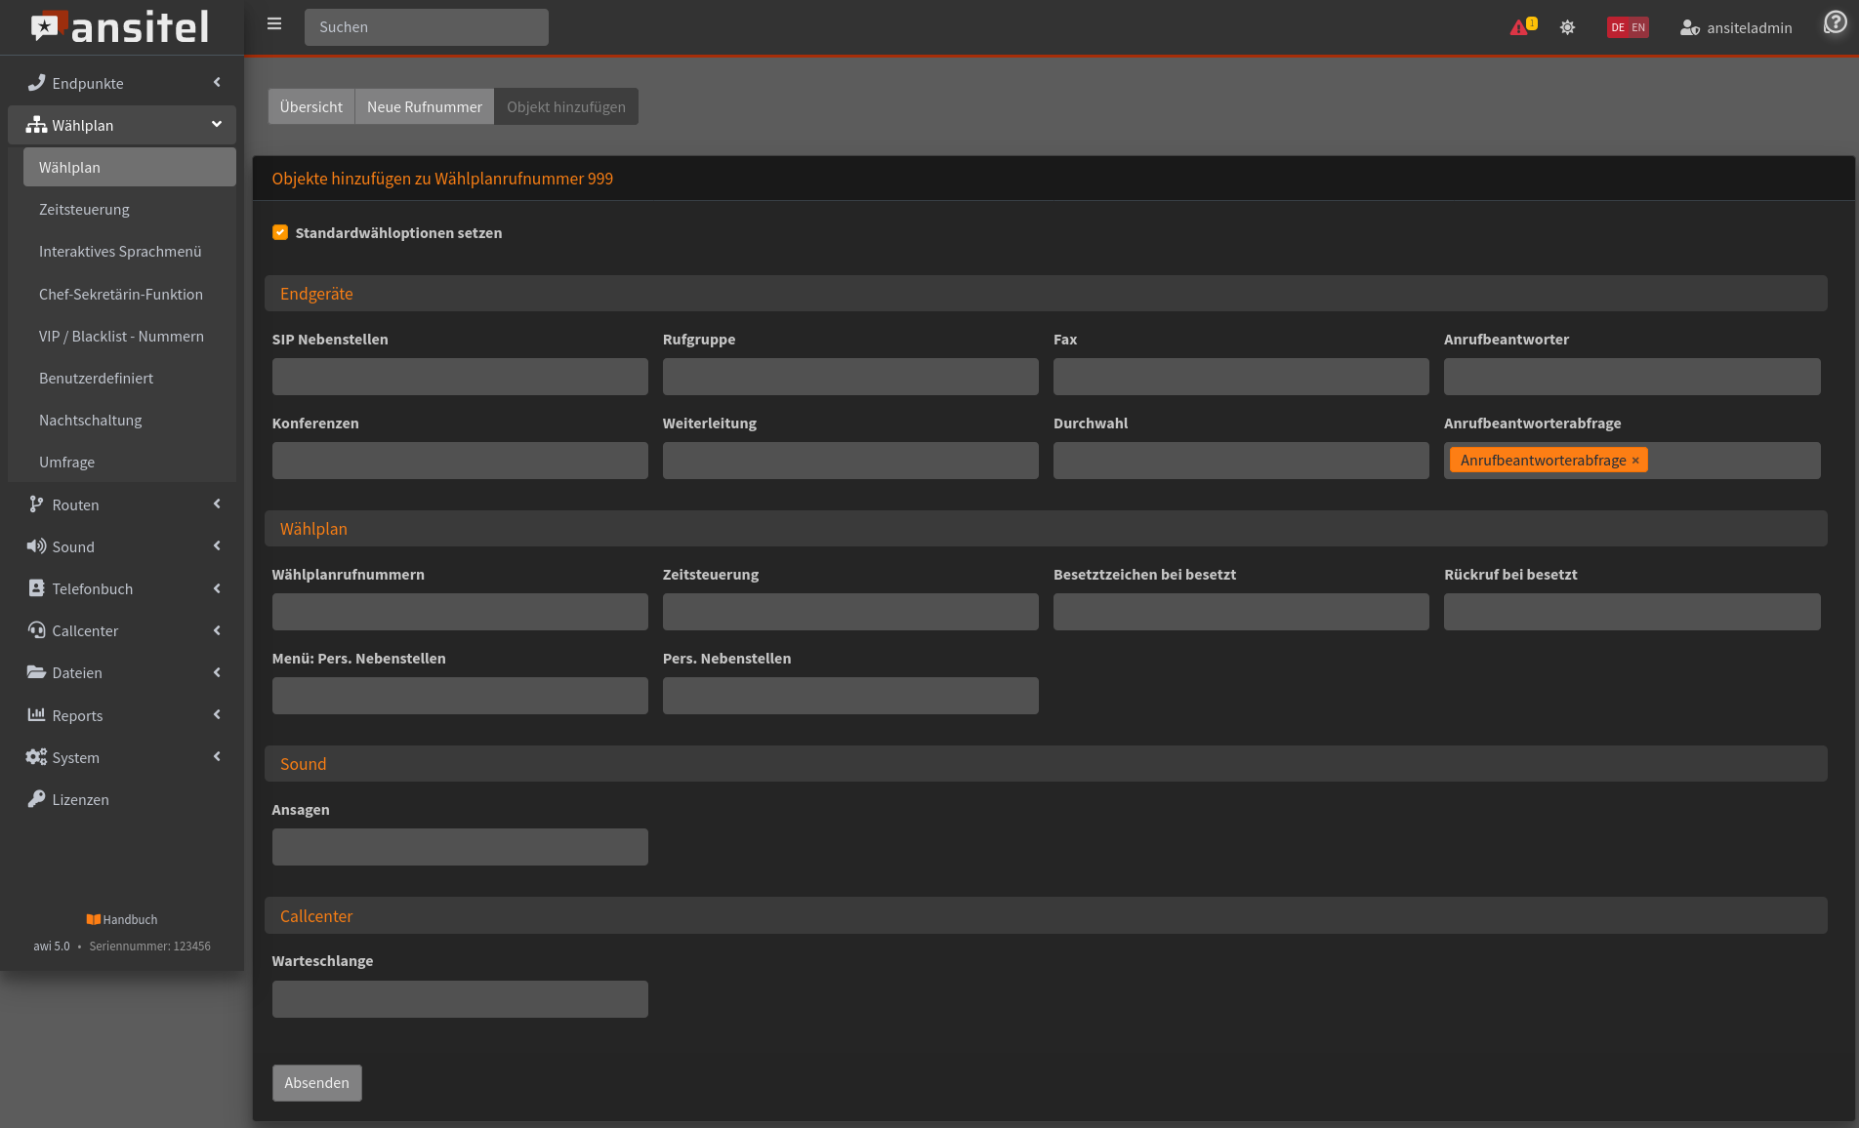
Task: Switch language to EN
Action: pyautogui.click(x=1638, y=27)
